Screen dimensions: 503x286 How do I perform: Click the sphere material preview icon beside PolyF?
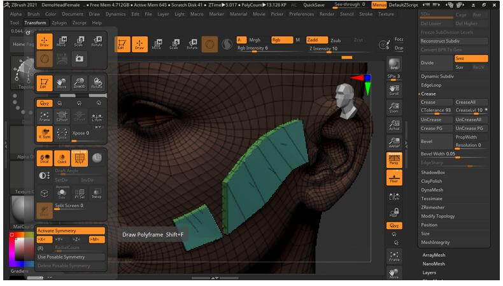[x=97, y=157]
